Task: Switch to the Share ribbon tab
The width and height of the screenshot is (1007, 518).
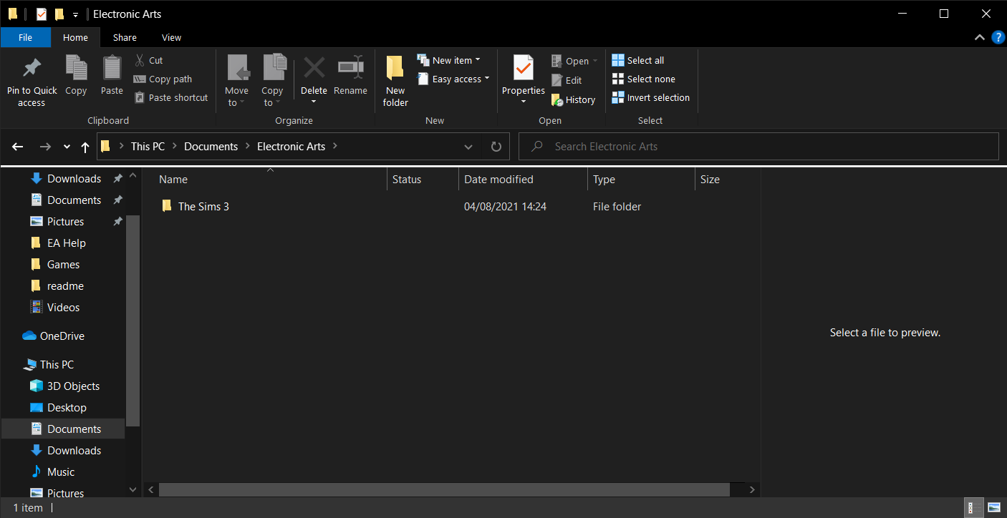Action: [x=125, y=38]
